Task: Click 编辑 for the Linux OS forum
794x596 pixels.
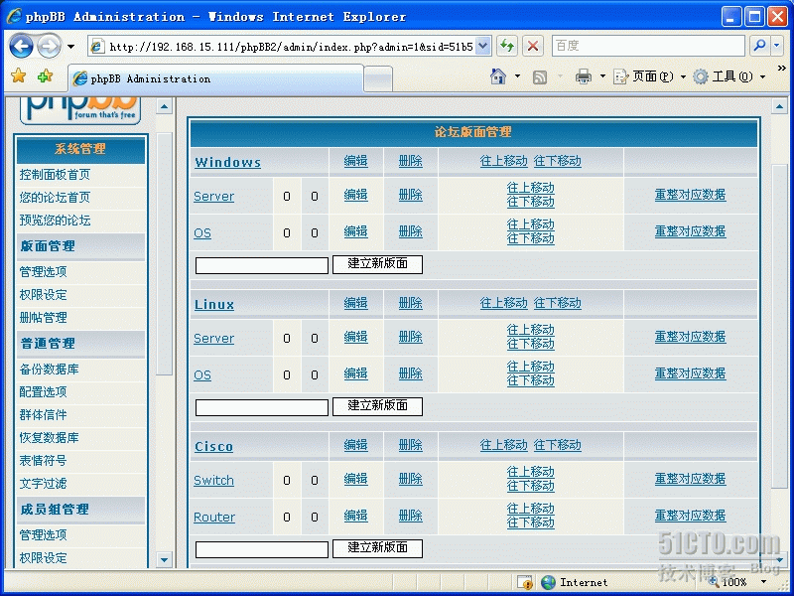Action: tap(355, 373)
